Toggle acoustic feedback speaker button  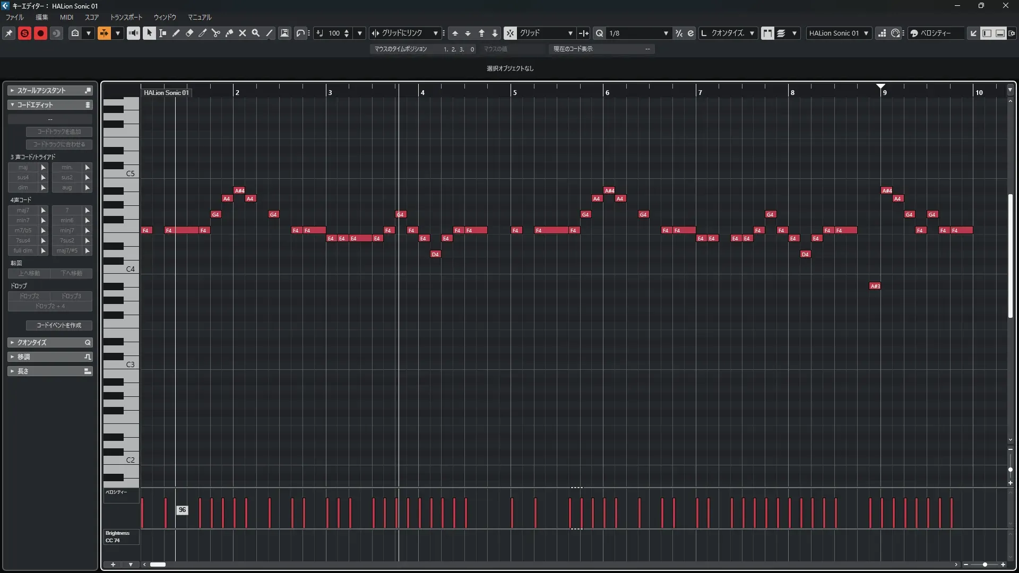[x=133, y=33]
